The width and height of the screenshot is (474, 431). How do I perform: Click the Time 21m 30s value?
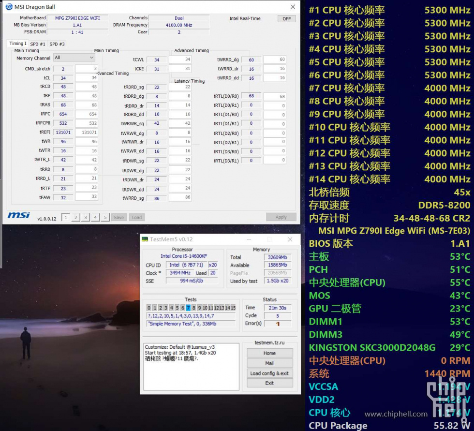coord(278,308)
